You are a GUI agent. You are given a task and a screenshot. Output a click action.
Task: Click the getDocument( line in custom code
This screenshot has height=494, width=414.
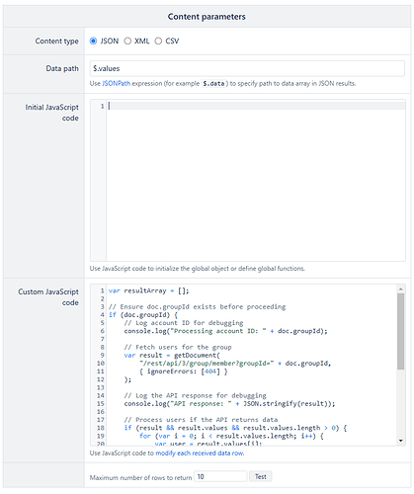tap(172, 356)
